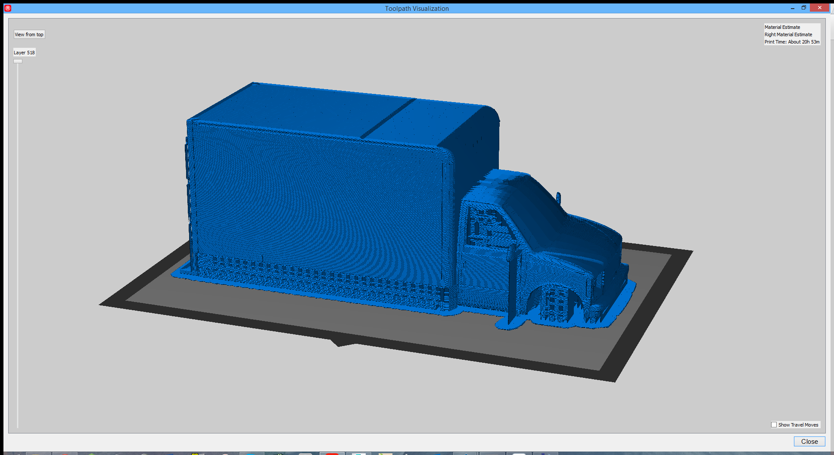The image size is (834, 455).
Task: Click the View from top button
Action: coord(29,34)
